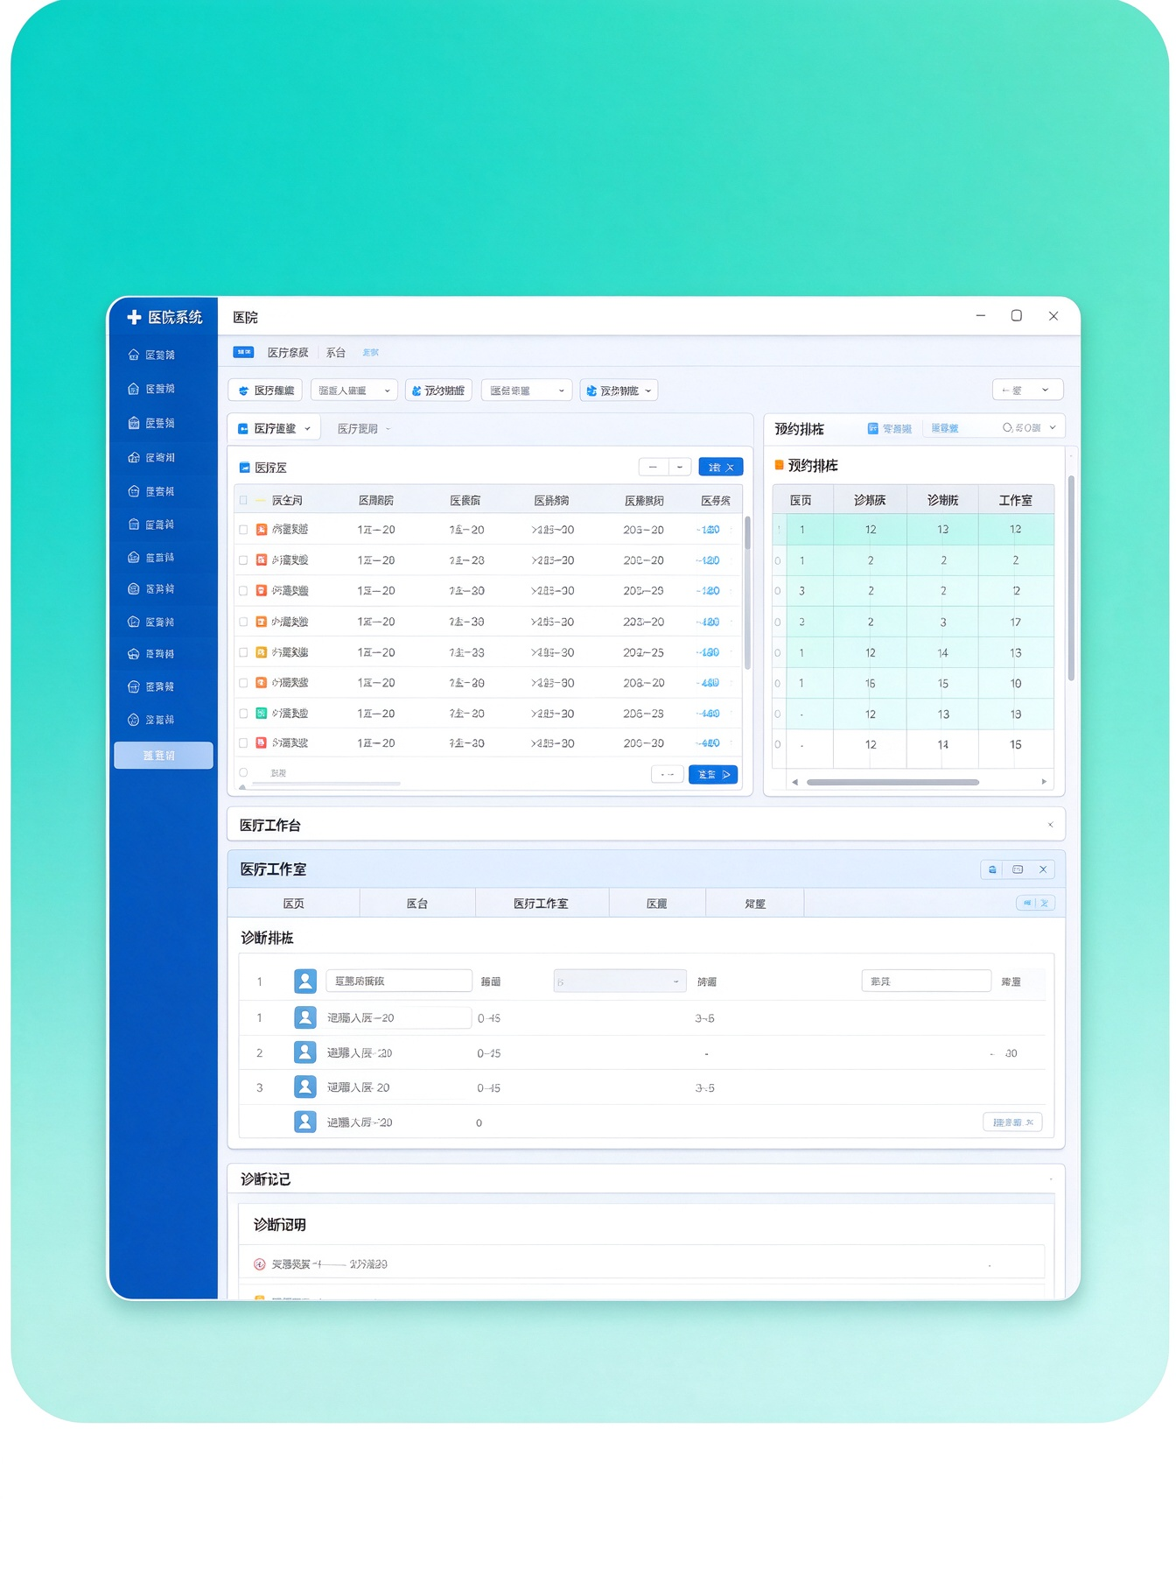The width and height of the screenshot is (1176, 1569).
Task: Click the yellow row icon in the left table
Action: tap(261, 651)
